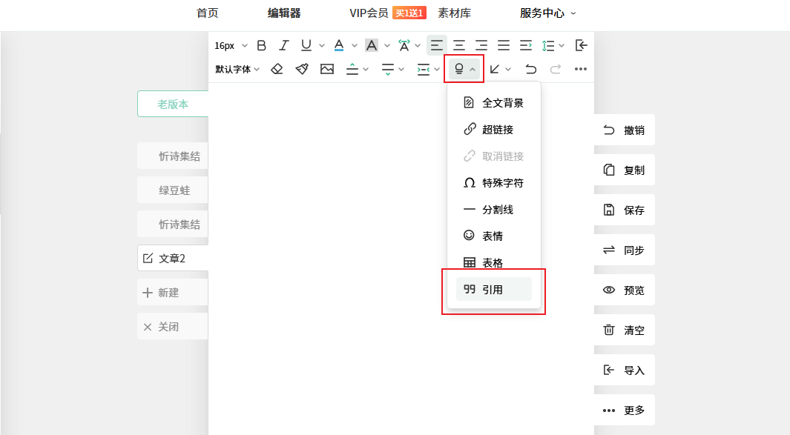Choose 超链接 to insert a hyperlink
This screenshot has height=435, width=790.
pos(494,130)
